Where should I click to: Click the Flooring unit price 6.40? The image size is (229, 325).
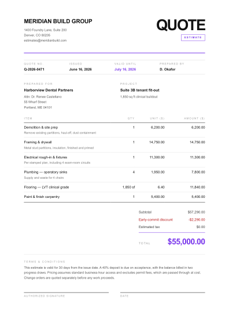[161, 187]
